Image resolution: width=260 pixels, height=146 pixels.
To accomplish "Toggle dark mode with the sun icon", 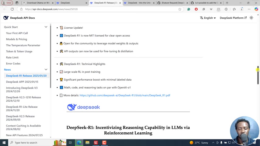I will 251,18.
